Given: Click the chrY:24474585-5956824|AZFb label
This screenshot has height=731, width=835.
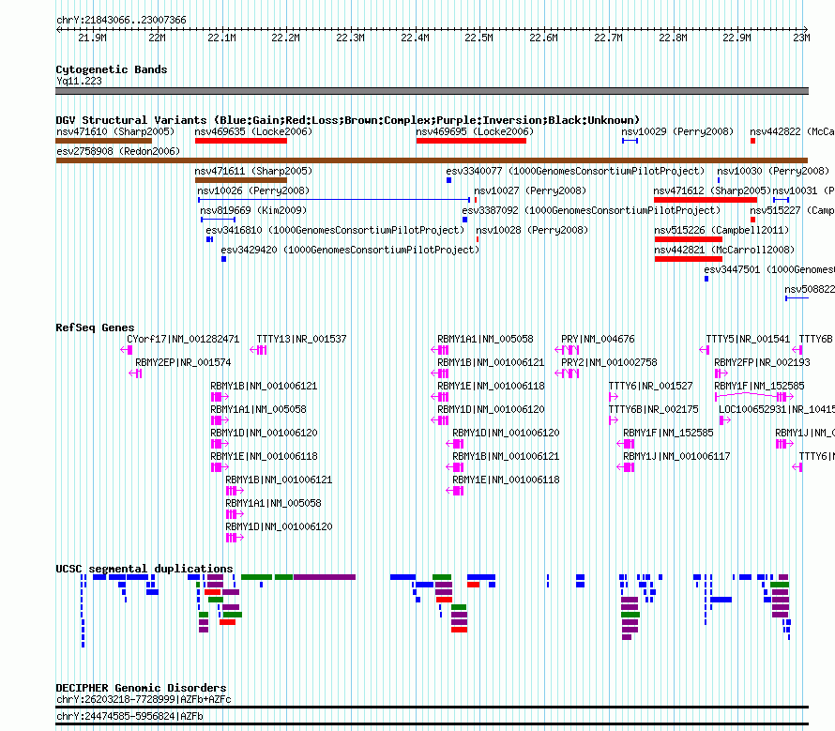Looking at the screenshot, I should [x=129, y=716].
